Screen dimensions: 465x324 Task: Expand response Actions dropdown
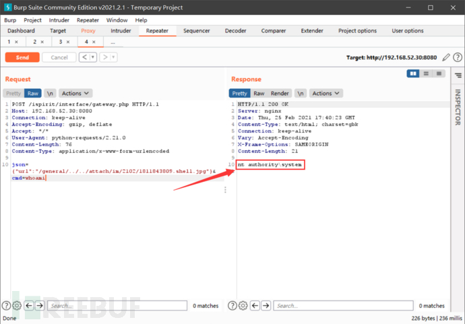326,93
